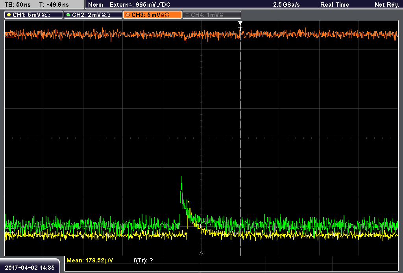403x273 pixels.
Task: Click the f(Tr): ? frequency readout
Action: click(143, 260)
